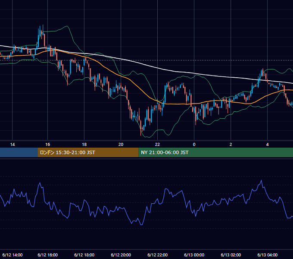This screenshot has width=293, height=259.
Task: Click the hour label 2 on upper axis
Action: (x=231, y=145)
